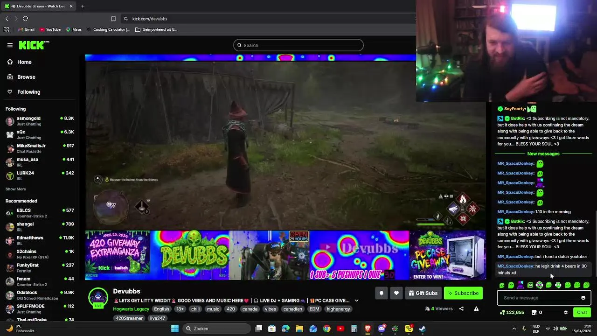
Task: Go back in browser history
Action: (x=7, y=19)
